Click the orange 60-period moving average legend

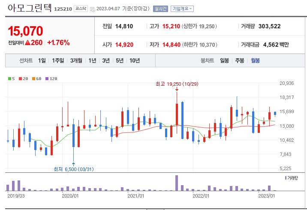tap(36, 79)
